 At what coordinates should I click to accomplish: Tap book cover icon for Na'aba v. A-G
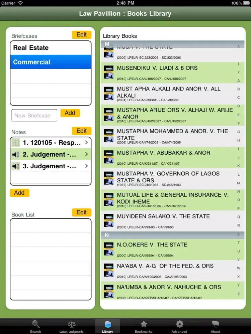click(109, 270)
